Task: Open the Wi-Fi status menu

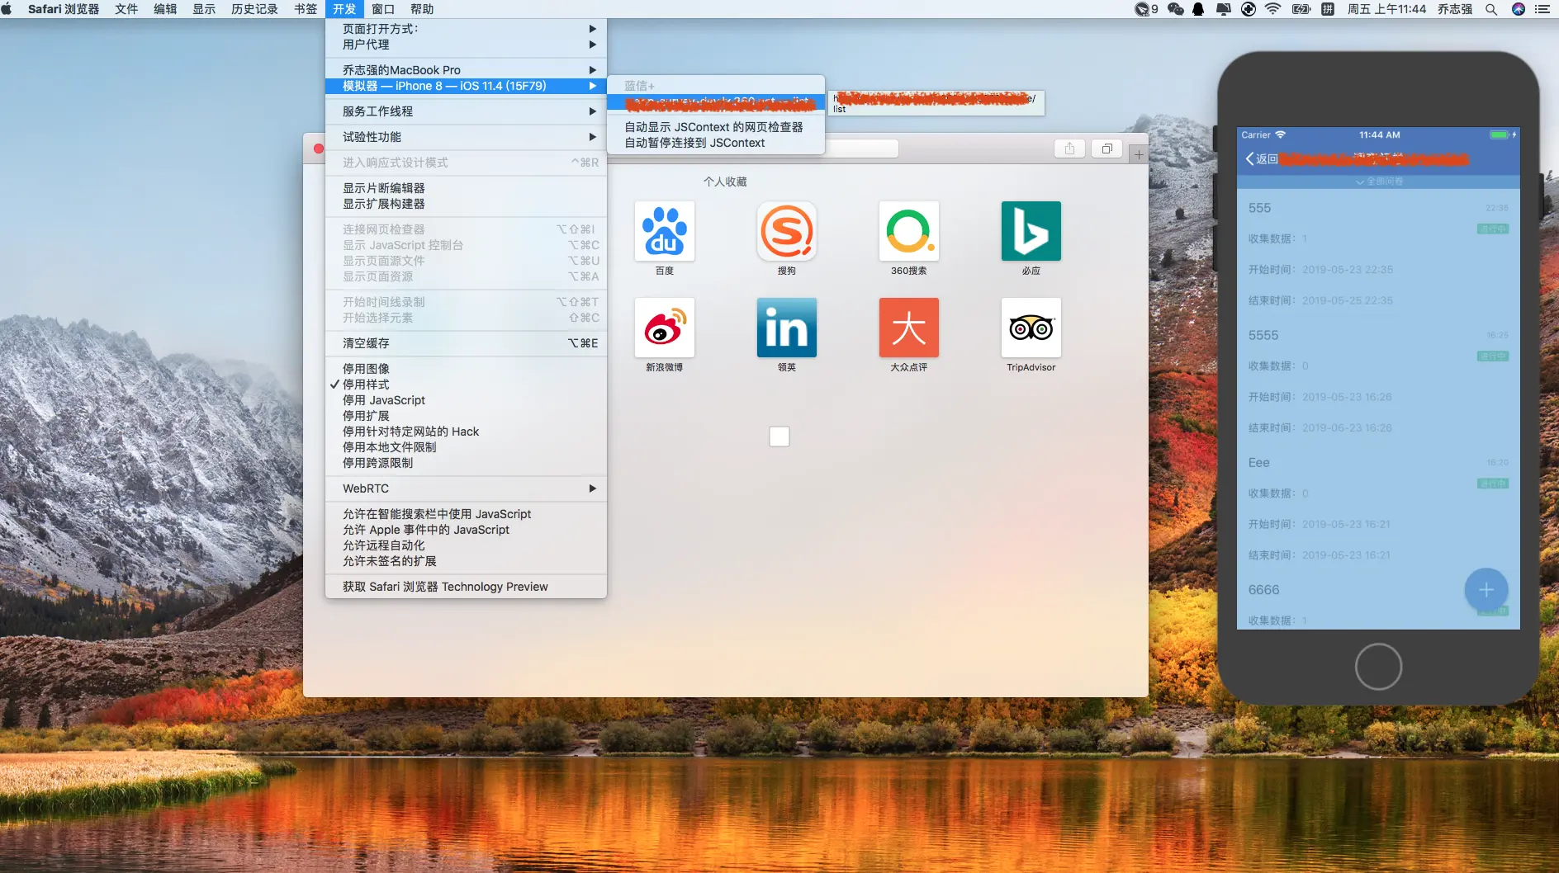Action: (x=1272, y=9)
